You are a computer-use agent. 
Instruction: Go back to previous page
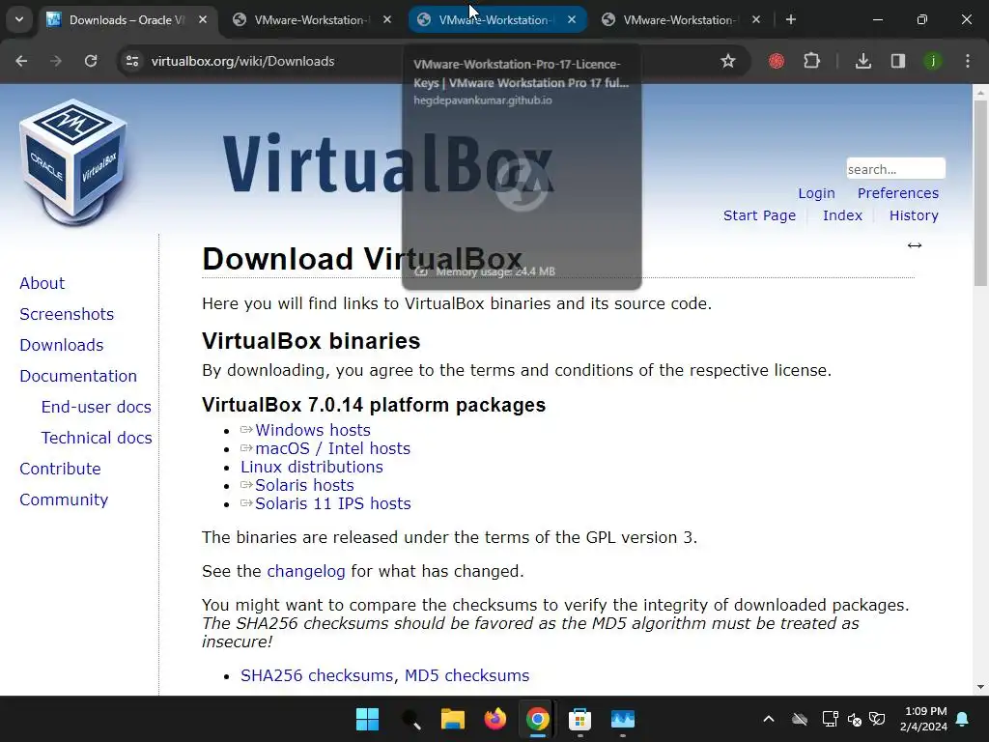[x=21, y=61]
